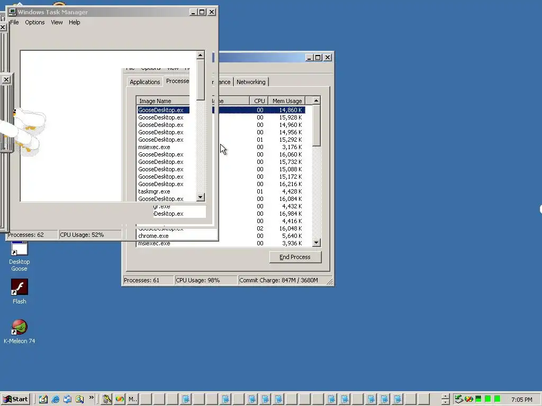This screenshot has width=542, height=406.
Task: Select the Processes tab
Action: click(x=177, y=81)
